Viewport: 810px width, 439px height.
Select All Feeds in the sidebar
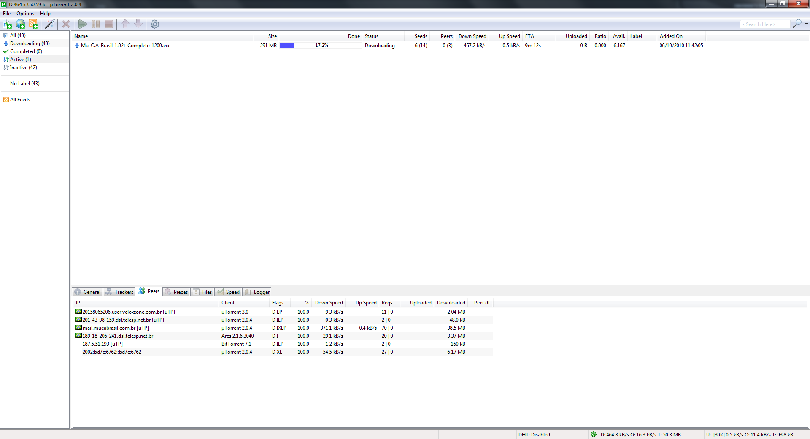tap(20, 100)
